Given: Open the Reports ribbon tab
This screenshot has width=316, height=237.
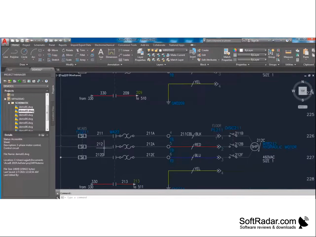Looking at the screenshot, I should (x=63, y=45).
